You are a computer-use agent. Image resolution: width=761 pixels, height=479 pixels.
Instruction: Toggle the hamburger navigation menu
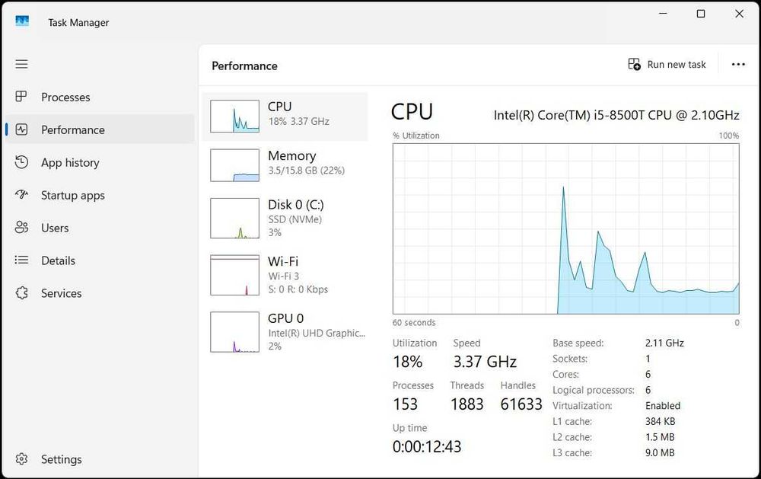click(x=21, y=64)
